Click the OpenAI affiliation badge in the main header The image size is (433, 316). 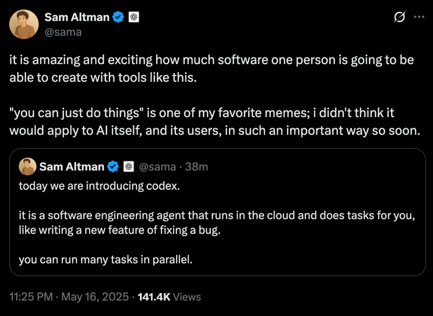click(x=134, y=17)
